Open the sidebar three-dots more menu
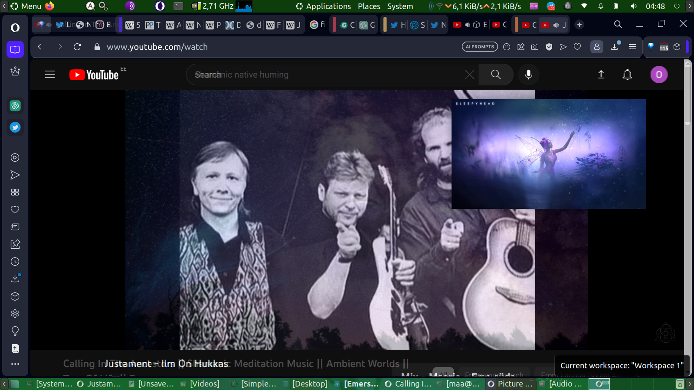 coord(15,364)
